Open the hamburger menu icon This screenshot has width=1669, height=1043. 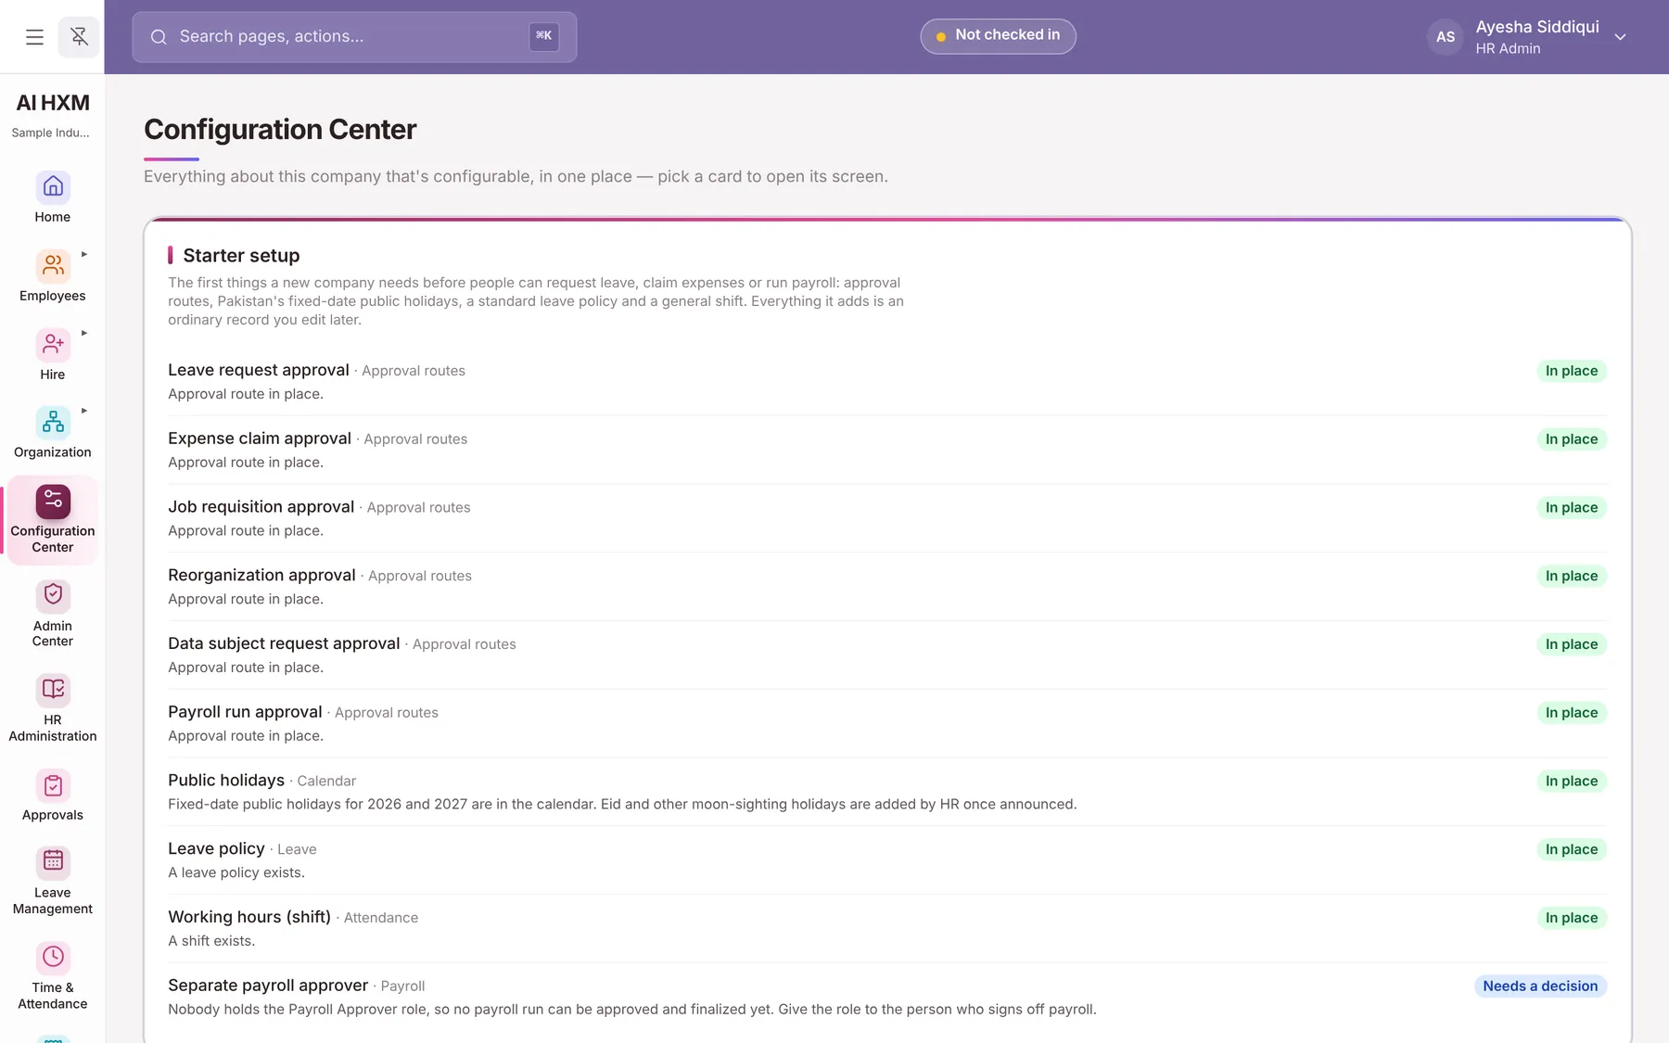pyautogui.click(x=34, y=37)
